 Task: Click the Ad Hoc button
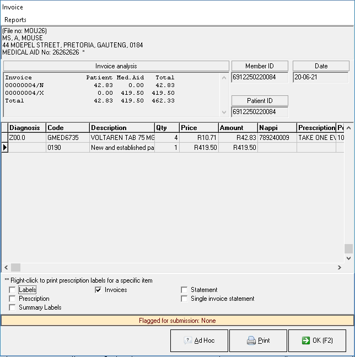199,340
